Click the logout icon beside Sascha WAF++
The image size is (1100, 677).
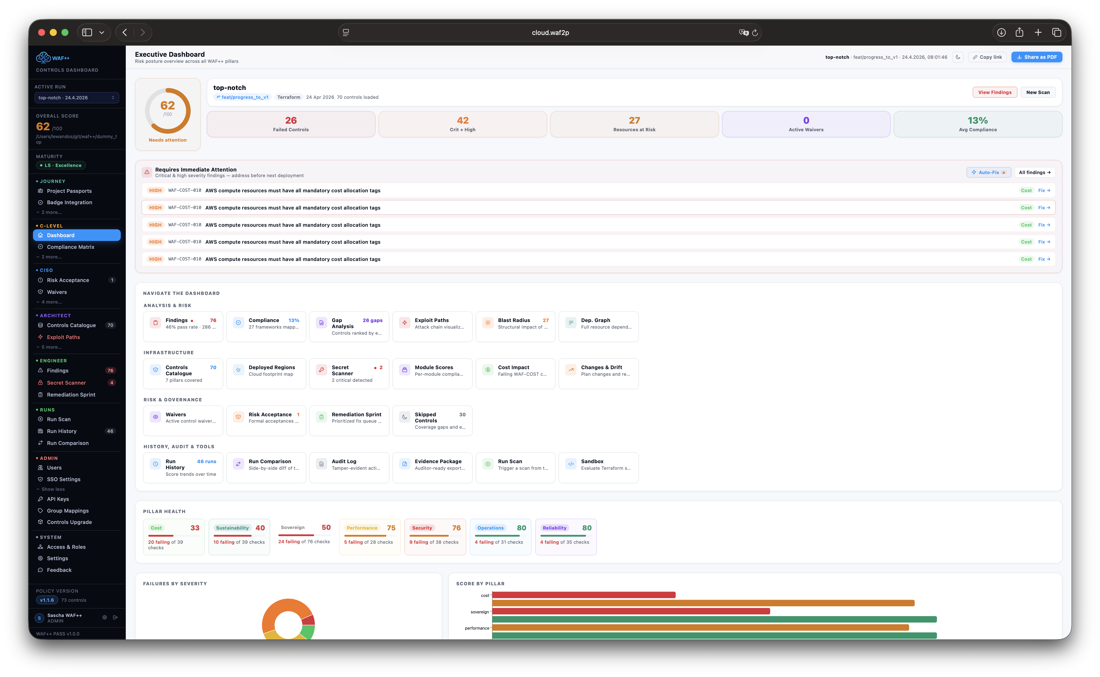point(115,617)
